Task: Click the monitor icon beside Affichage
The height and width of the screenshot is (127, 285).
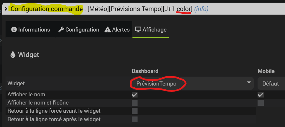Action: (138, 30)
